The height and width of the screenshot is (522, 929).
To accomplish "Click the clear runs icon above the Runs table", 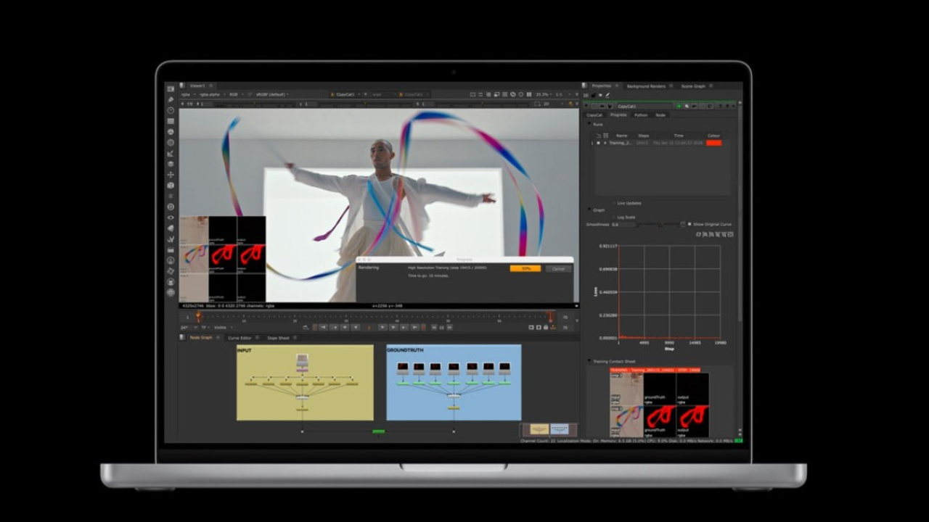I will coord(604,136).
